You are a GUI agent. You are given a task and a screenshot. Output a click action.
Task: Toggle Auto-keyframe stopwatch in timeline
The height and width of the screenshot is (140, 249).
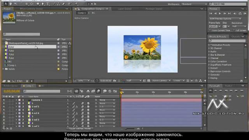coord(110,91)
